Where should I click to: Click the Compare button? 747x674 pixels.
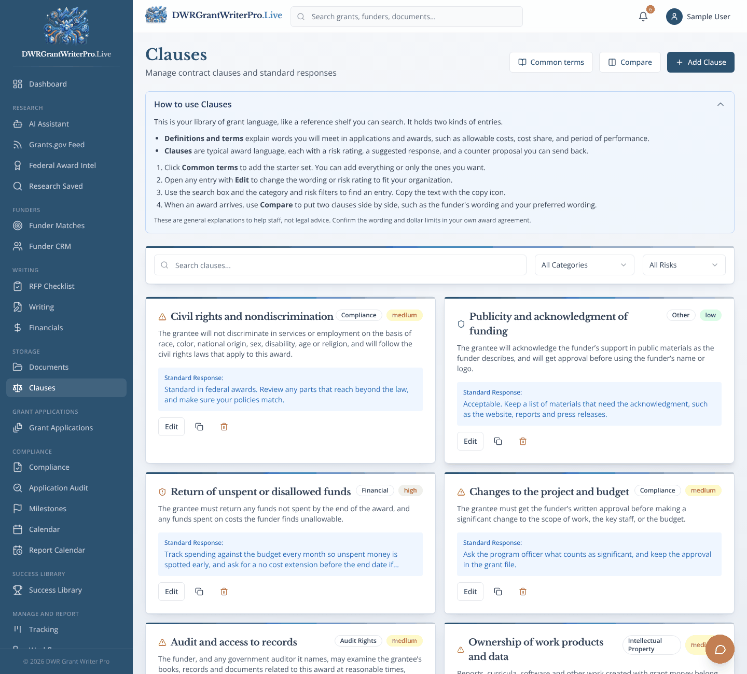point(630,62)
